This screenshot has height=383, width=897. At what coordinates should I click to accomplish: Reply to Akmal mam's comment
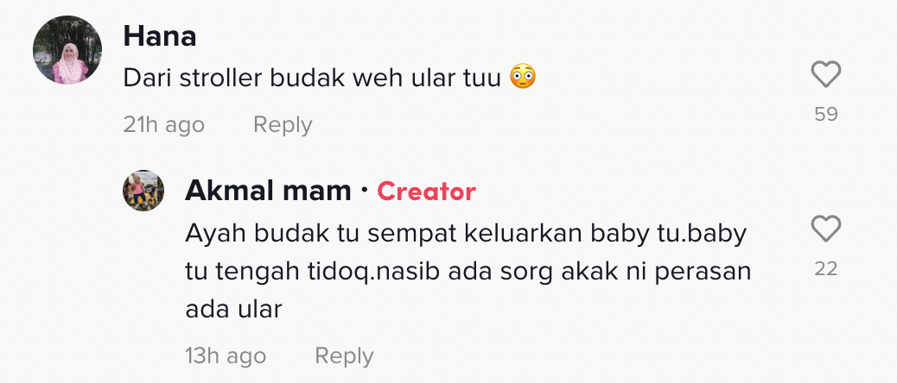(x=344, y=355)
